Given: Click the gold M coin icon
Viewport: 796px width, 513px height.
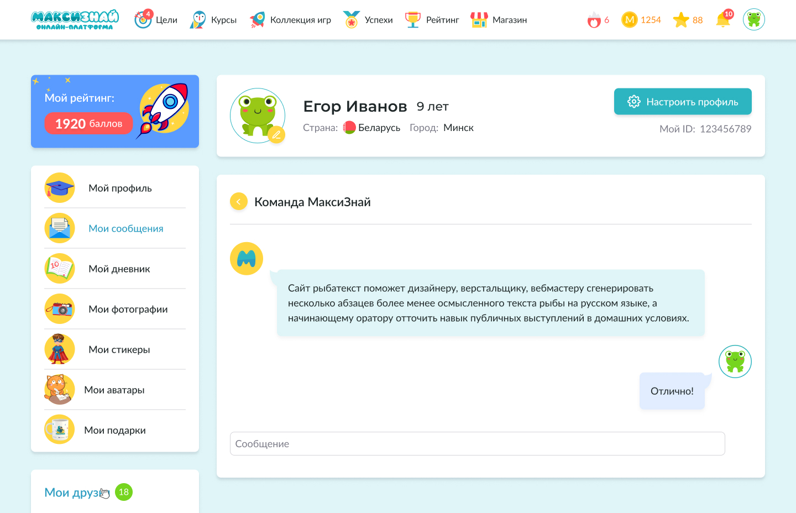Looking at the screenshot, I should click(x=629, y=20).
